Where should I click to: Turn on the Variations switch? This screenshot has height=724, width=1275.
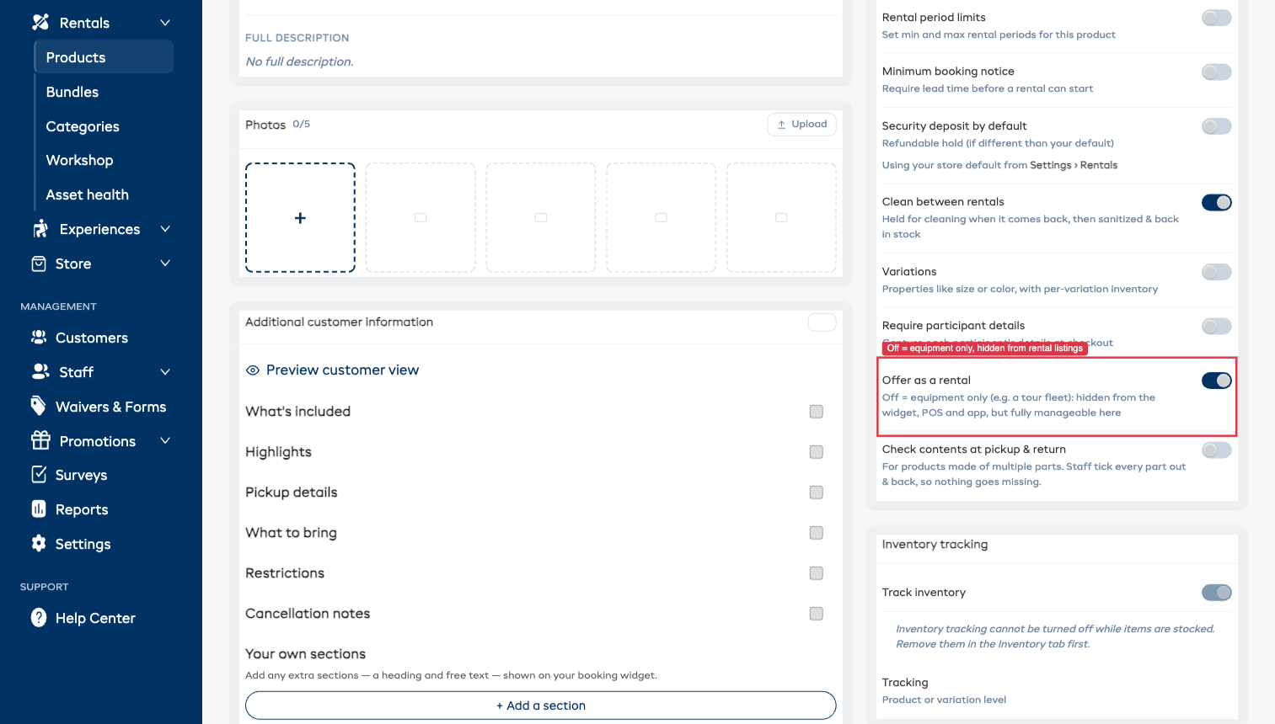(x=1216, y=272)
